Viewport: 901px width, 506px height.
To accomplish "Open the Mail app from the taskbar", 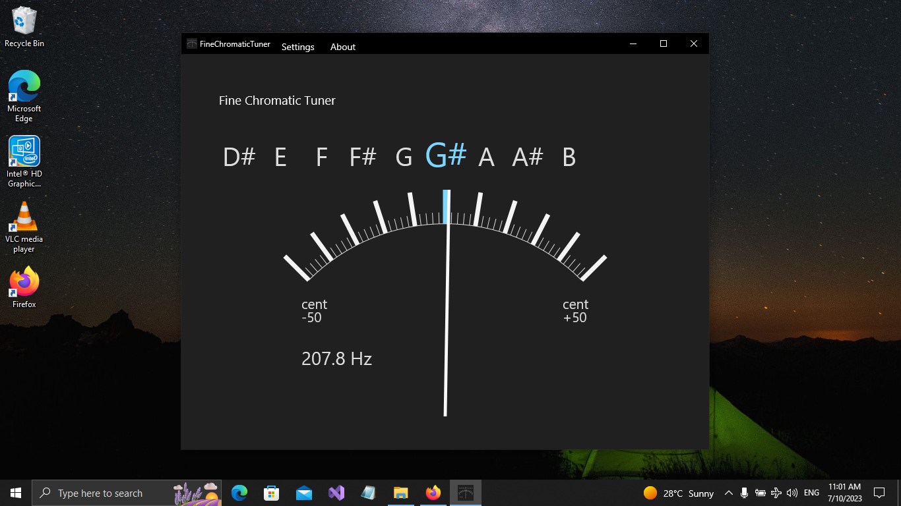I will click(303, 492).
